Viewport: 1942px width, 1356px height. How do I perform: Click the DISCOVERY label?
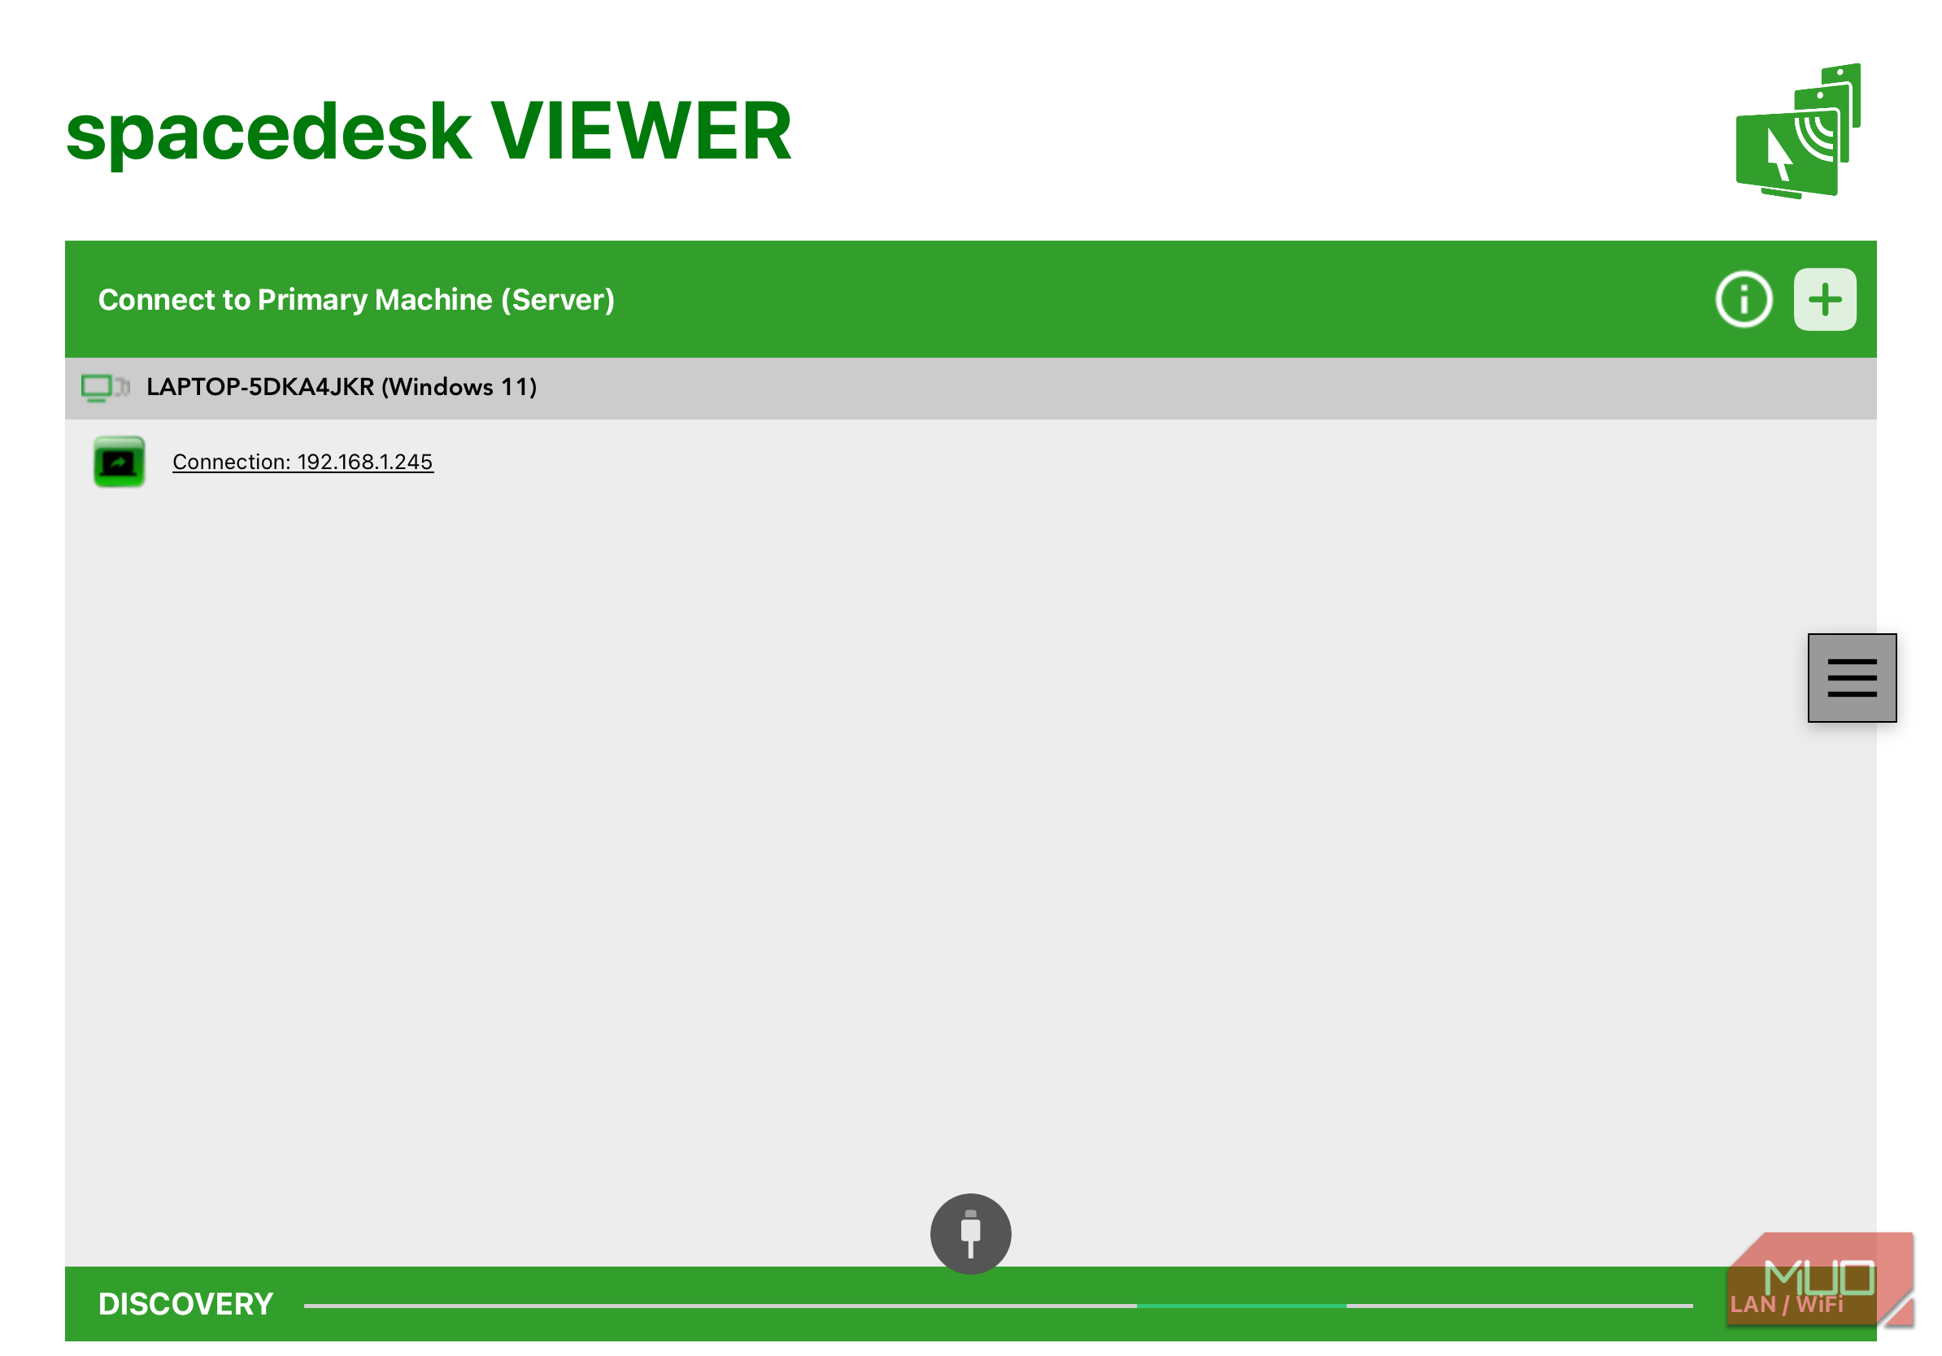(186, 1304)
